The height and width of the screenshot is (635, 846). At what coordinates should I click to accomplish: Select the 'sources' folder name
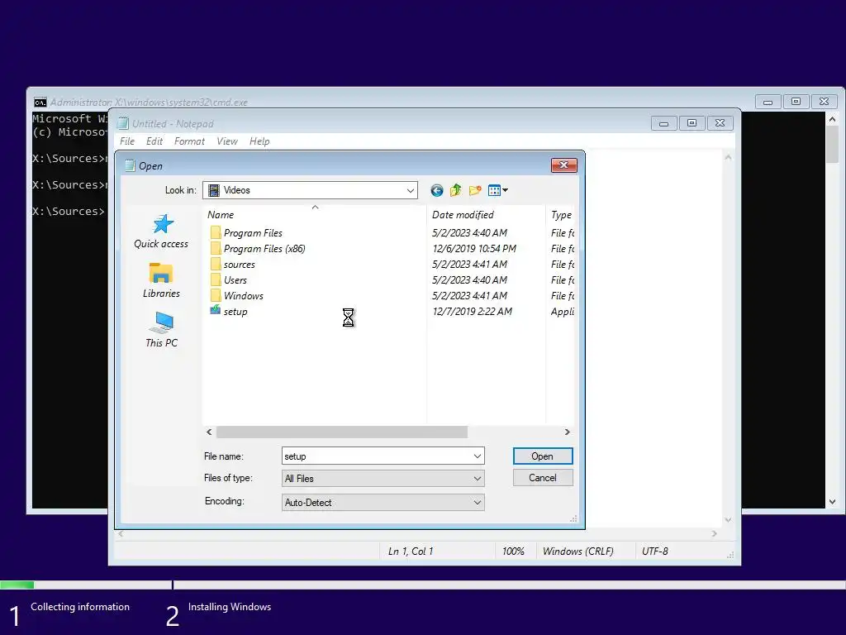pos(239,264)
